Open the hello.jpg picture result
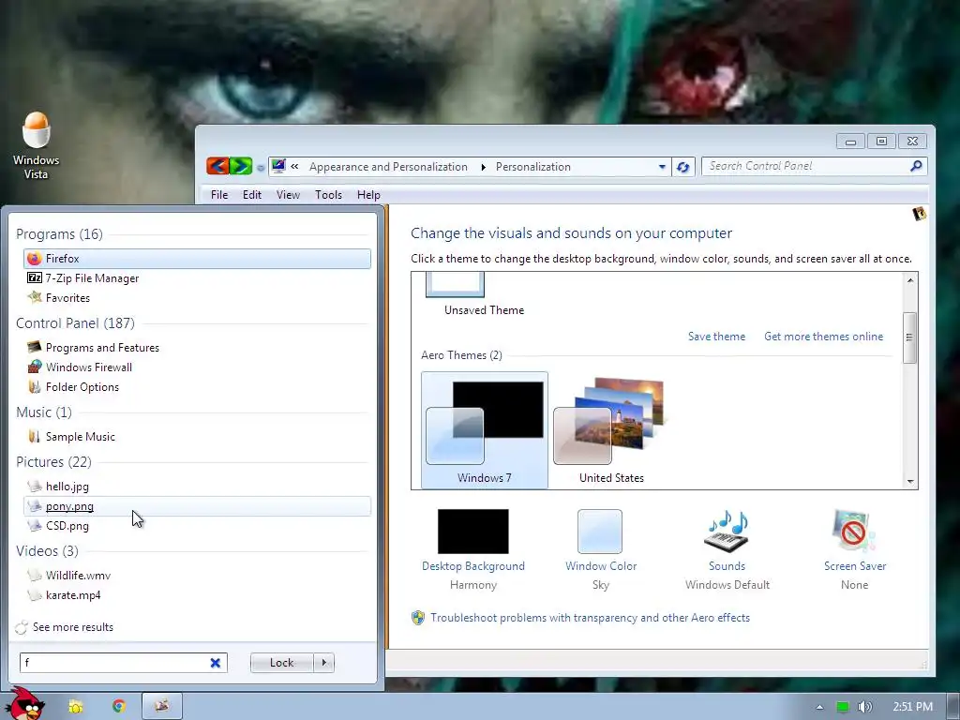The width and height of the screenshot is (960, 720). (x=197, y=487)
